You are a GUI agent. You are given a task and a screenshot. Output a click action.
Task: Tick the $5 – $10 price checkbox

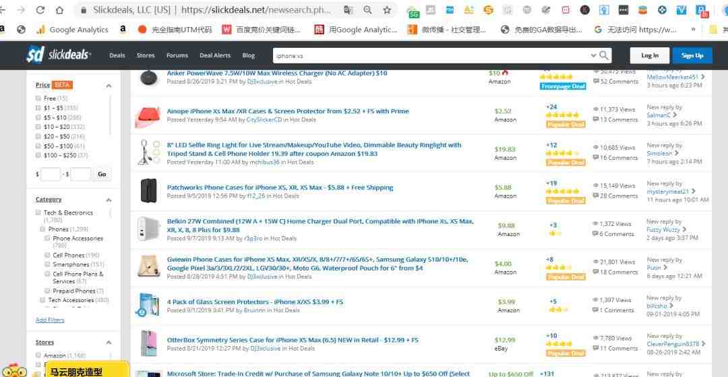point(38,117)
